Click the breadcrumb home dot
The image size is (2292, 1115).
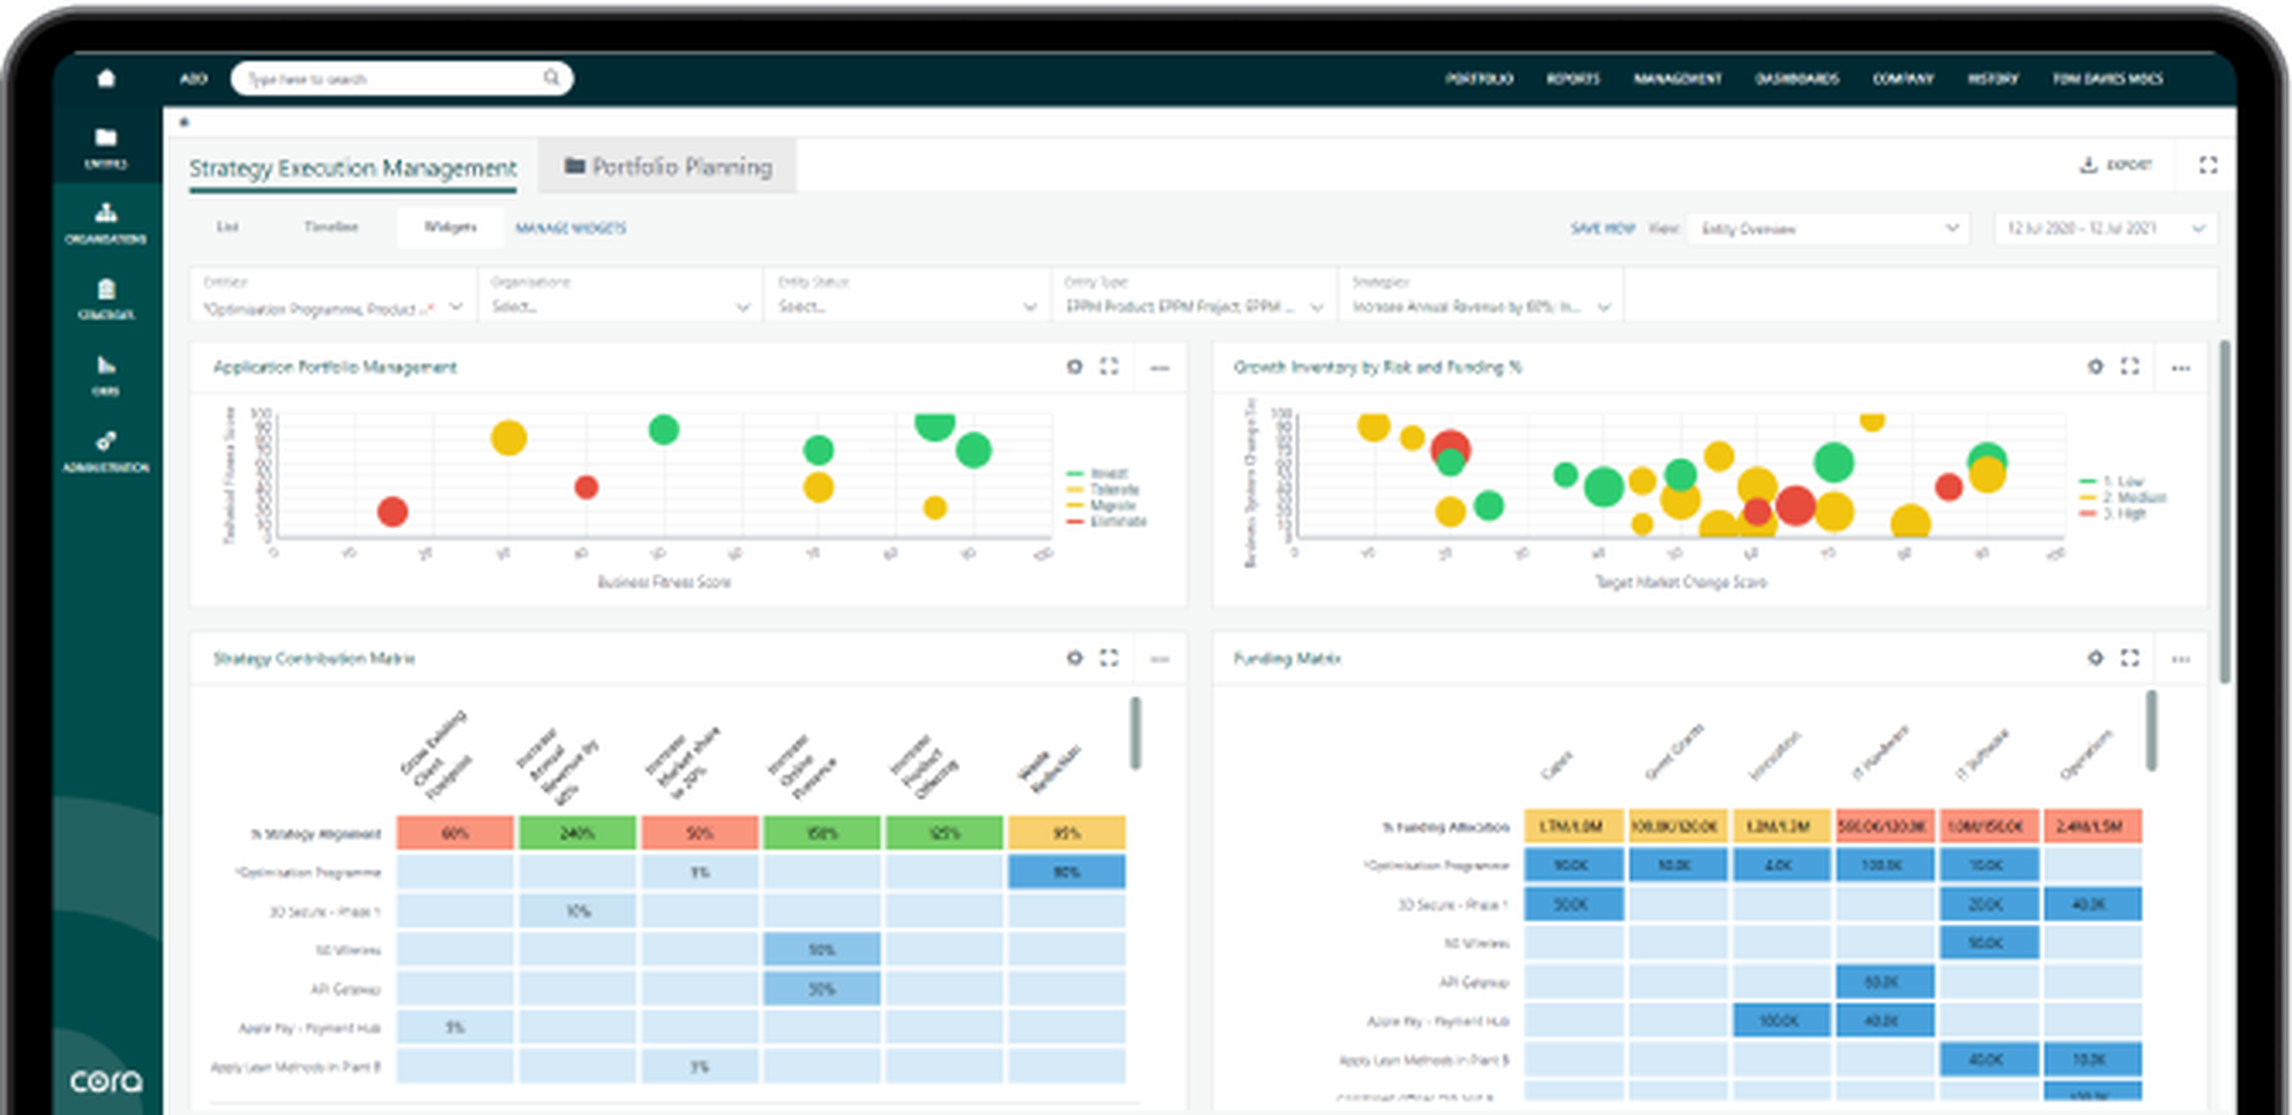pyautogui.click(x=184, y=122)
